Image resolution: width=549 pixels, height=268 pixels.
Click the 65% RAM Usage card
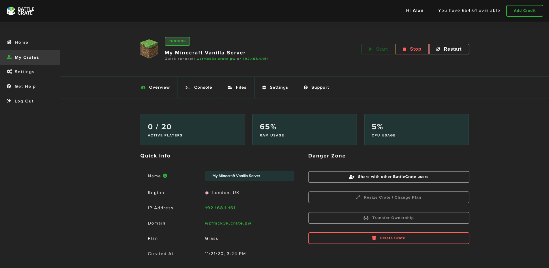click(305, 130)
